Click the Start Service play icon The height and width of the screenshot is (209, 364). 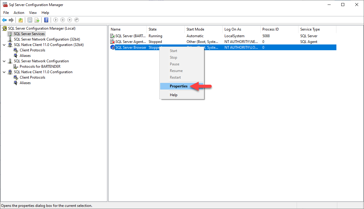pyautogui.click(x=56, y=20)
